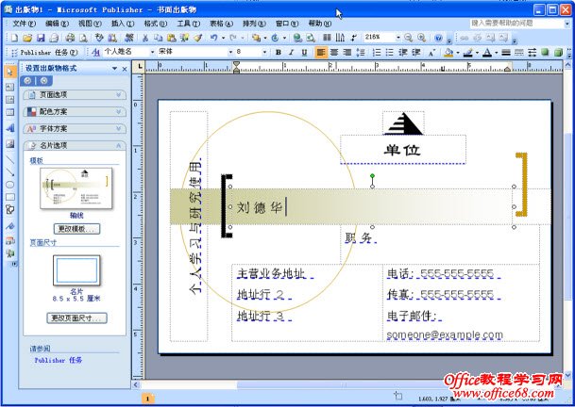
Task: Select the Format Painter brush icon
Action: (198, 38)
